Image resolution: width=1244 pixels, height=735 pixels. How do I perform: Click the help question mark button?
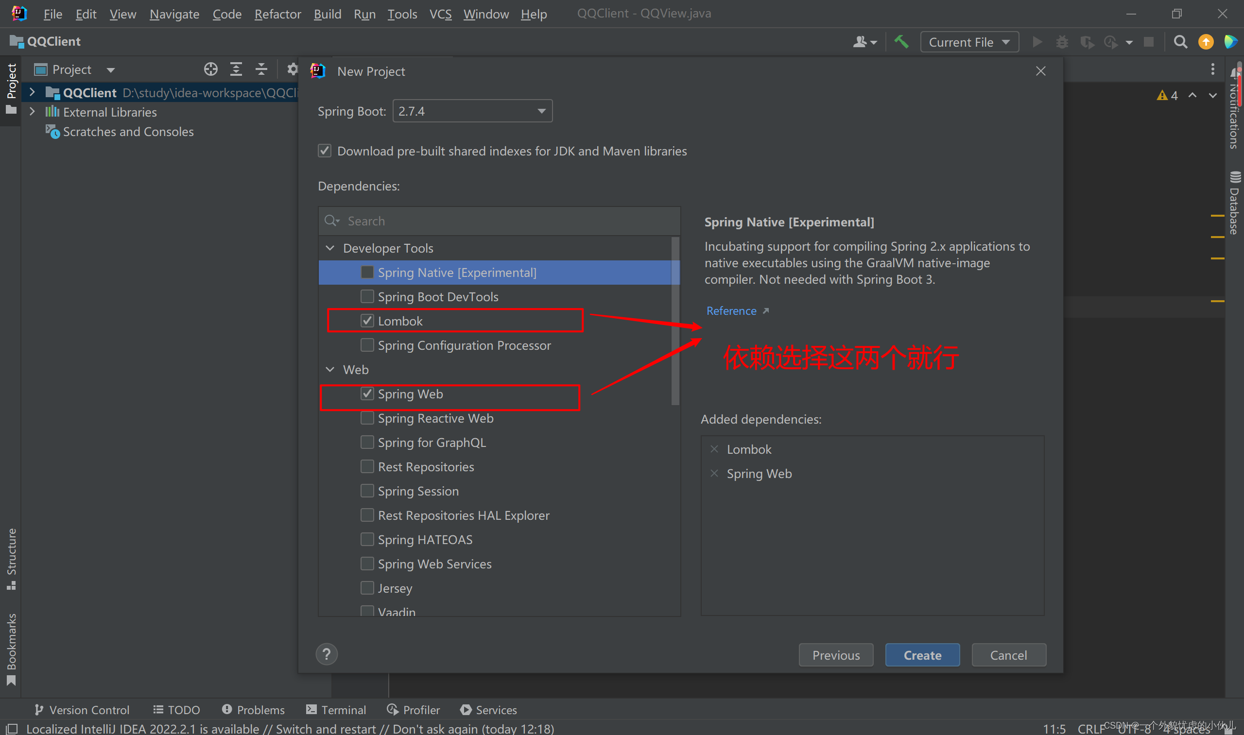[x=327, y=654]
